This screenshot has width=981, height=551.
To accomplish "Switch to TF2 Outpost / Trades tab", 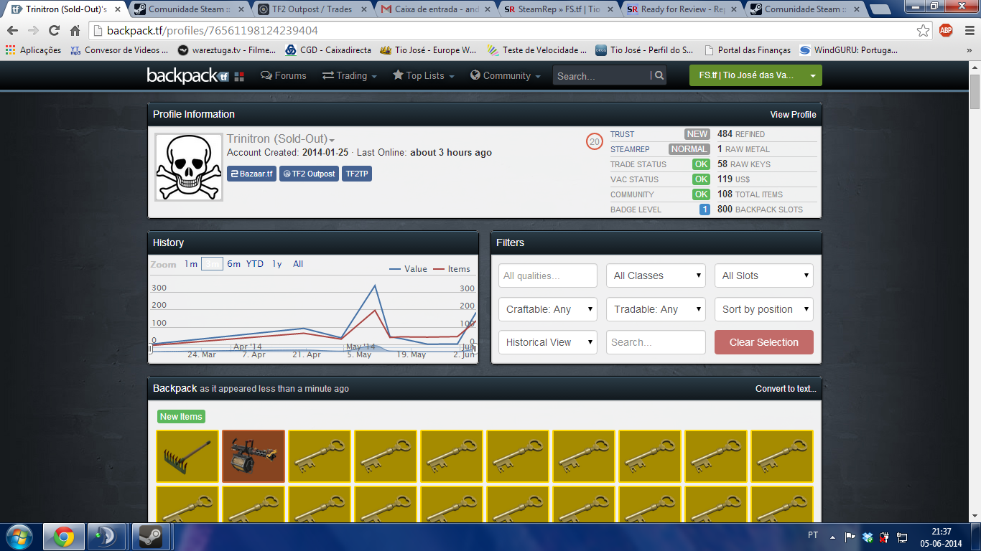I will (312, 9).
